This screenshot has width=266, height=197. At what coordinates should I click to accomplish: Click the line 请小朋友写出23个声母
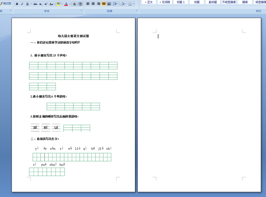(x=49, y=55)
